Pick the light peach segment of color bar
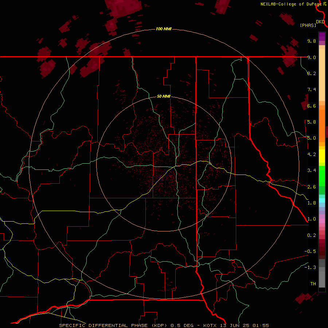Screen dimensions: 328x328 (x=322, y=75)
